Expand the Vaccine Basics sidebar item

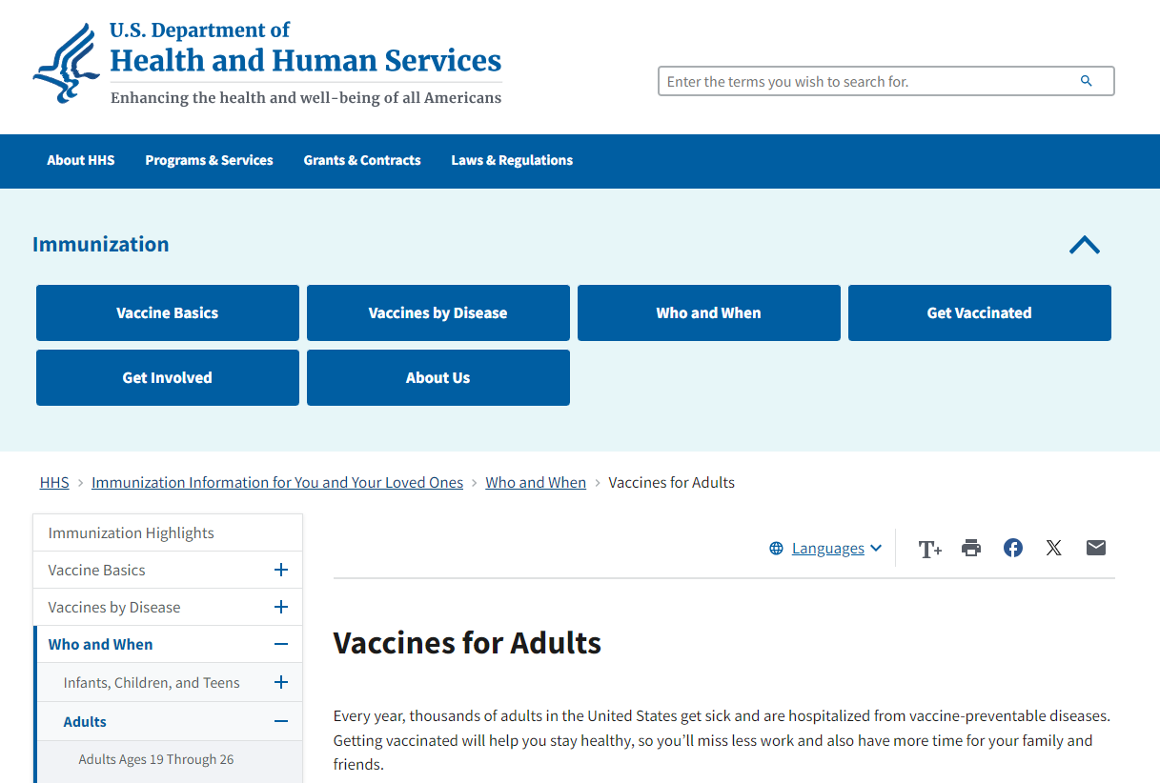(280, 569)
